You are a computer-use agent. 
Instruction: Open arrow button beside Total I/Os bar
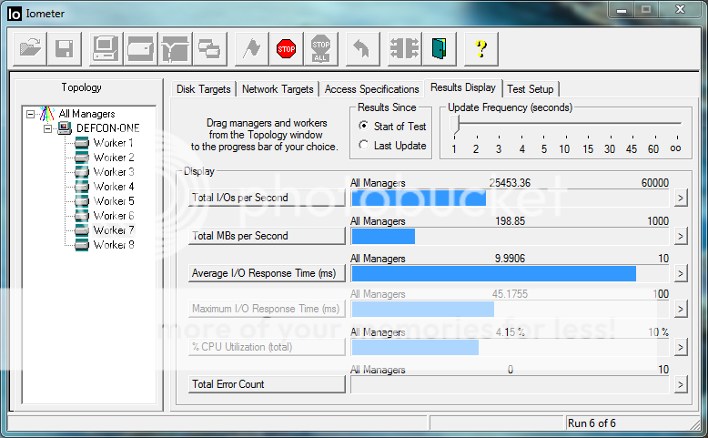pyautogui.click(x=679, y=199)
